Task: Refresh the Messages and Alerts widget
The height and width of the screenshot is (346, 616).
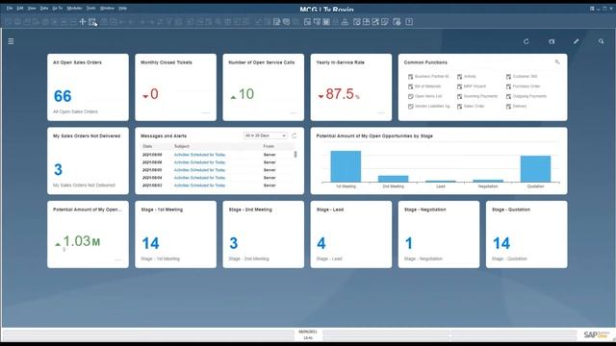Action: click(294, 136)
